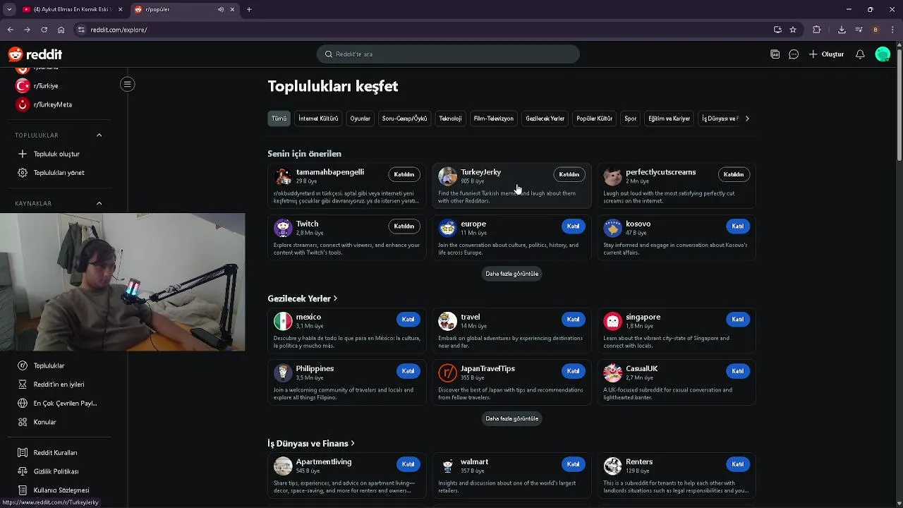Toggle Katıldın for tamamahbapengelli
Screen dimensions: 903x508
(404, 174)
